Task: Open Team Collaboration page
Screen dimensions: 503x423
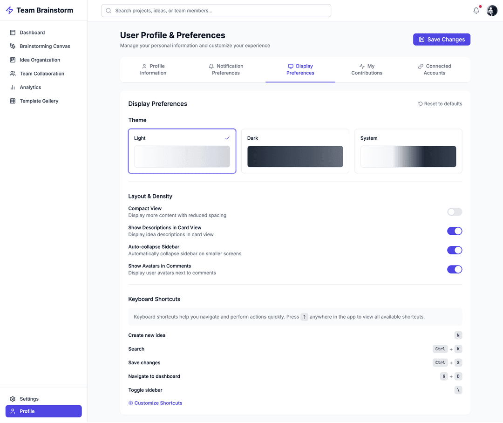Action: (42, 74)
